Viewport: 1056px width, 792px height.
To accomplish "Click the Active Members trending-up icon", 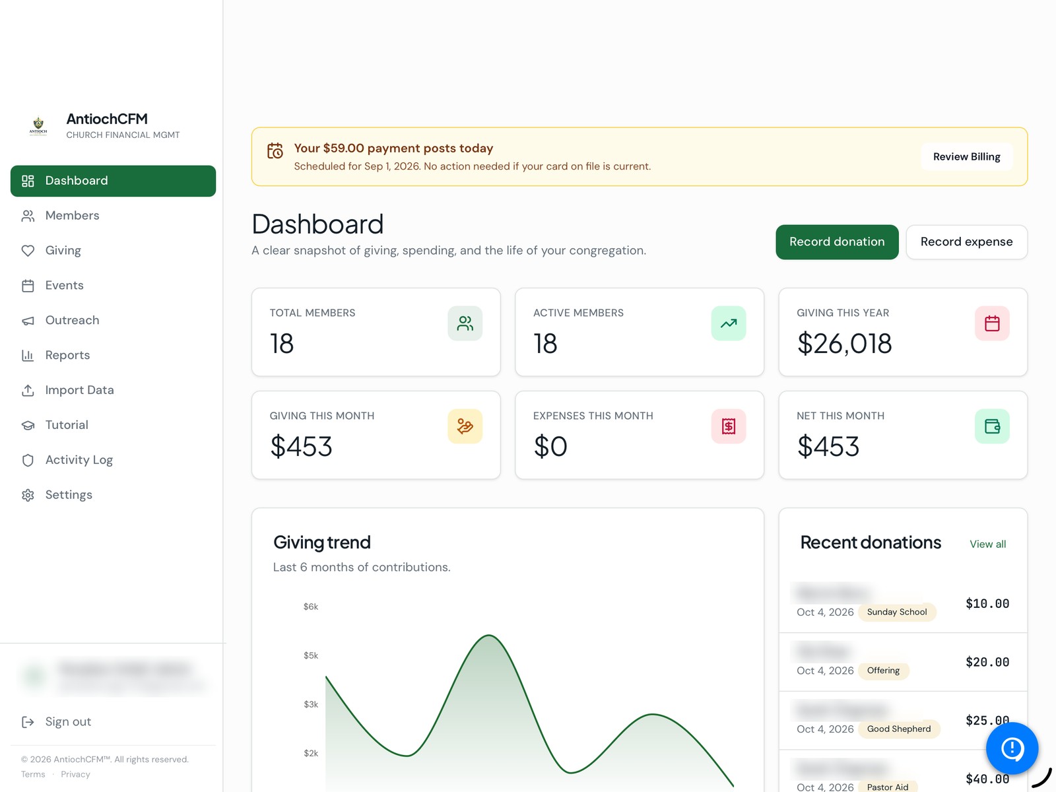I will click(x=729, y=323).
